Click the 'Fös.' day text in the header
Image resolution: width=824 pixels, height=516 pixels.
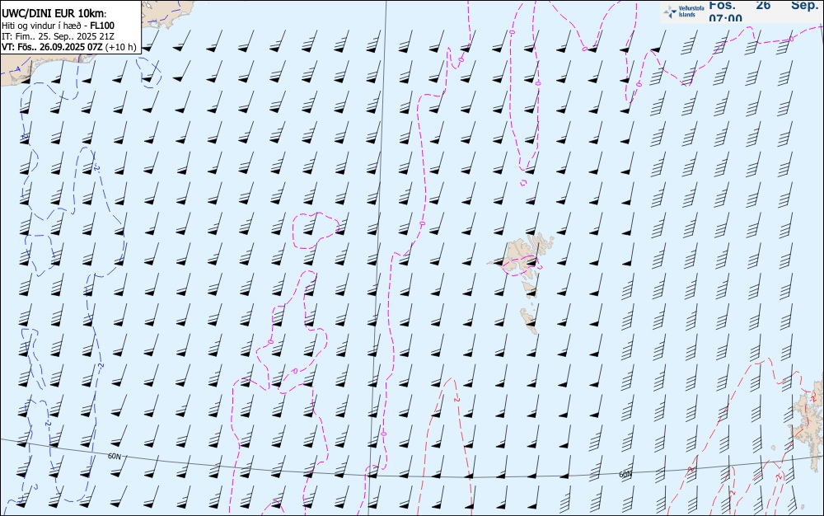pos(722,5)
